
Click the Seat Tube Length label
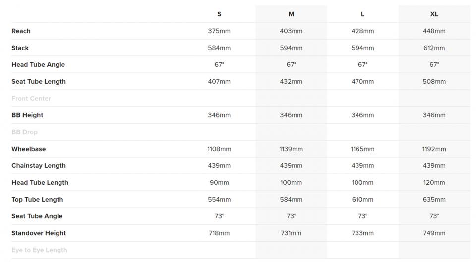click(39, 82)
